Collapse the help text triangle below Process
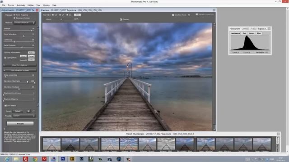Image resolution: width=289 pixels, height=162 pixels. pyautogui.click(x=4, y=129)
